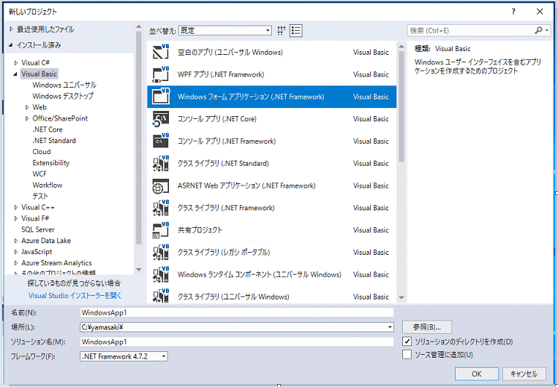Enable ソース管理に追加 checkbox
Screen dimensions: 558x387
pos(407,354)
